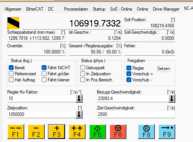Click the Regler Kv-Faktor input field
The image size is (193, 142).
[x=42, y=98]
